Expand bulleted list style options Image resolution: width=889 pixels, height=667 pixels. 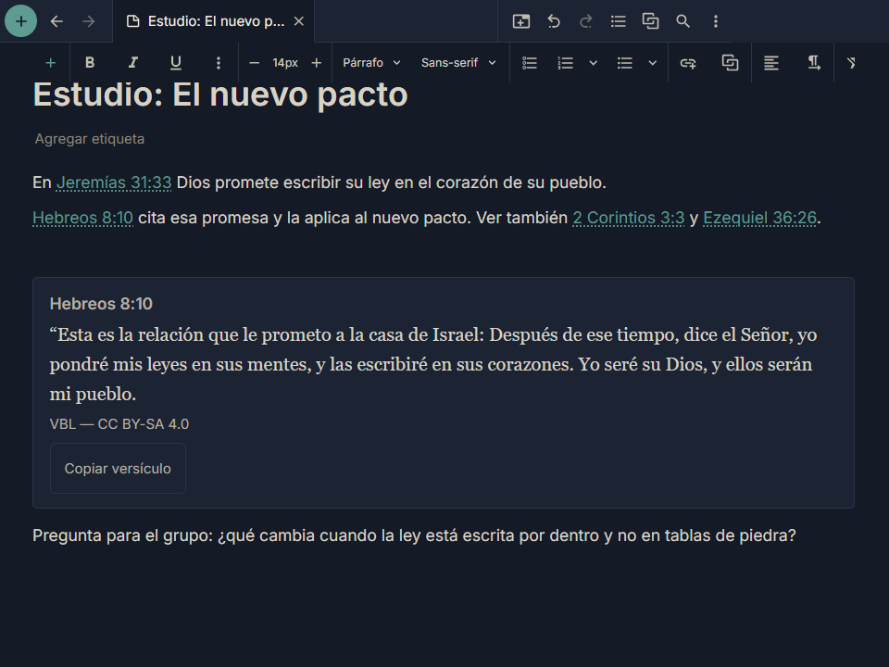(x=653, y=63)
